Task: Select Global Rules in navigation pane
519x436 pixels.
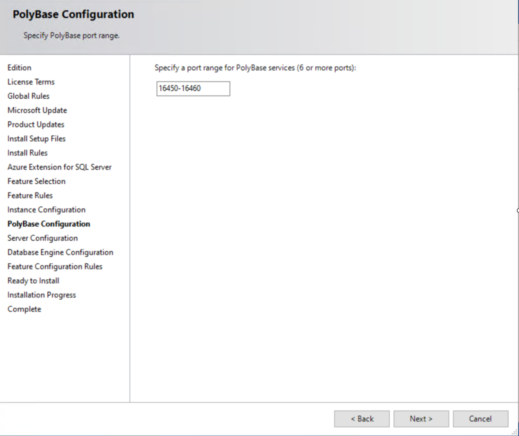Action: [x=28, y=96]
